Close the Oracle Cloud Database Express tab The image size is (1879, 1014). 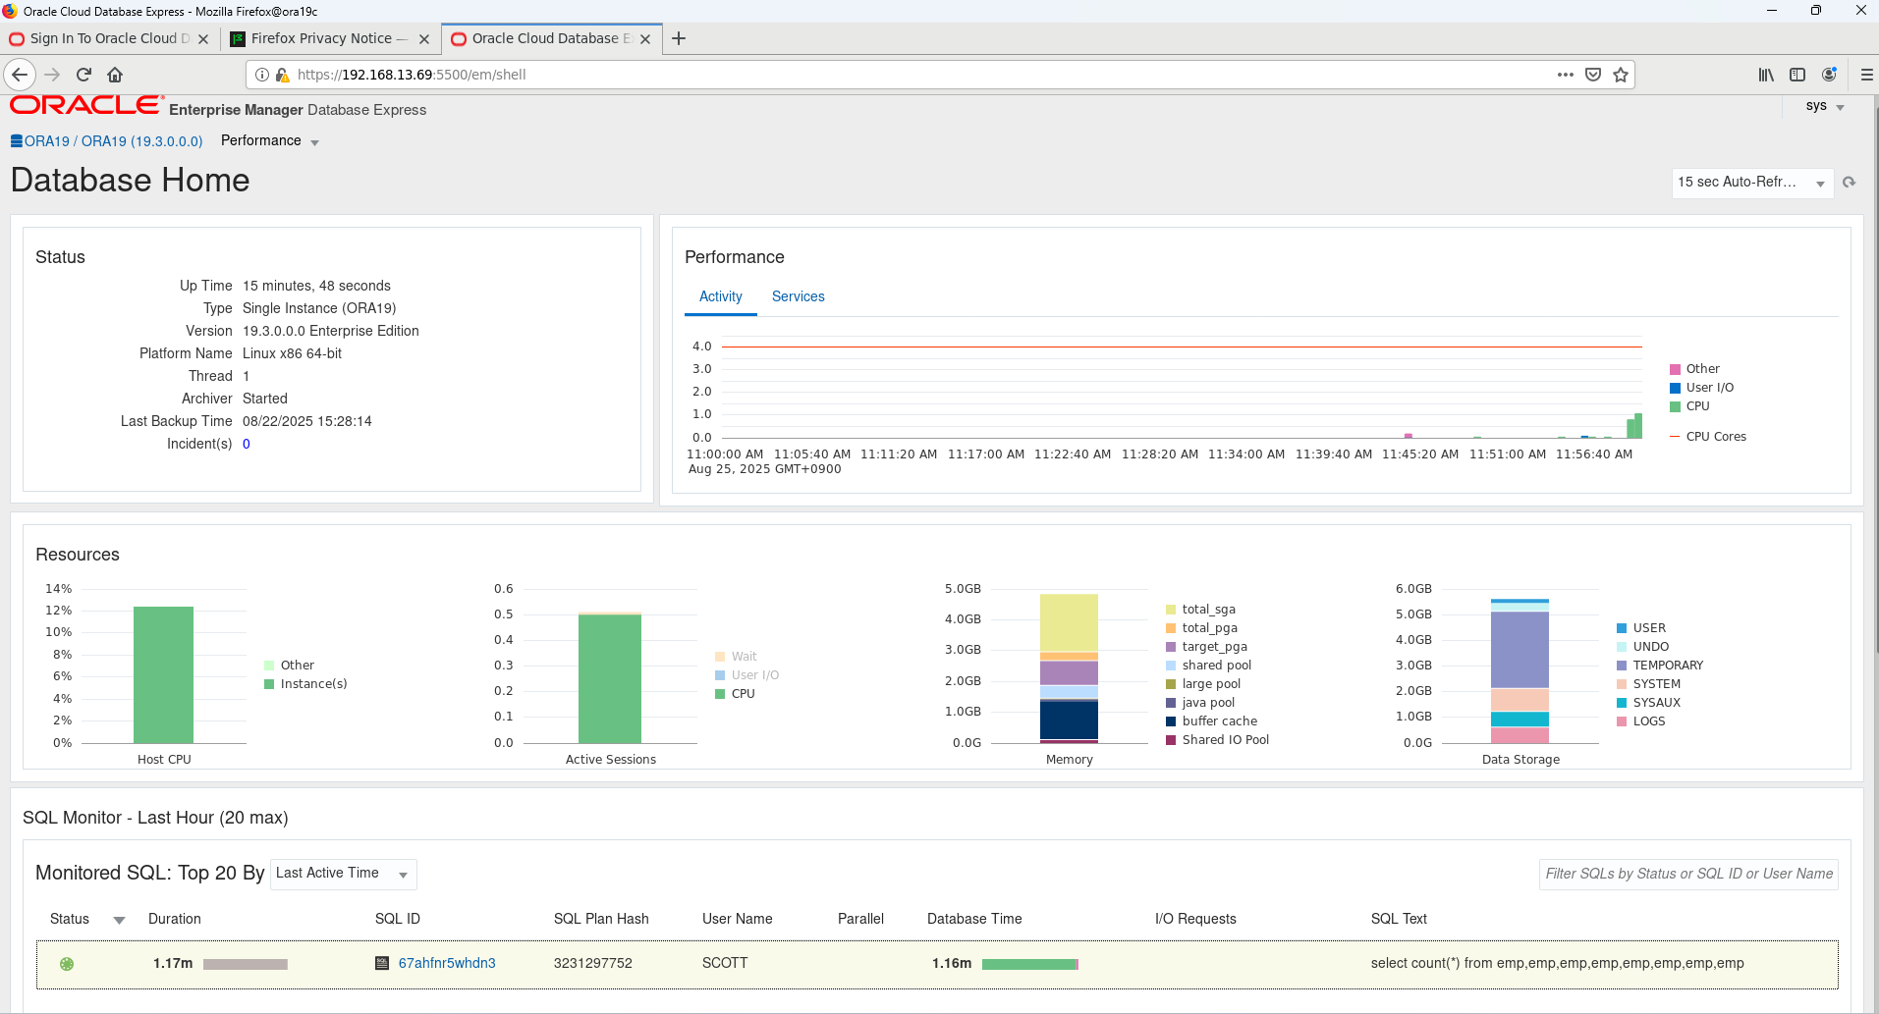(645, 39)
